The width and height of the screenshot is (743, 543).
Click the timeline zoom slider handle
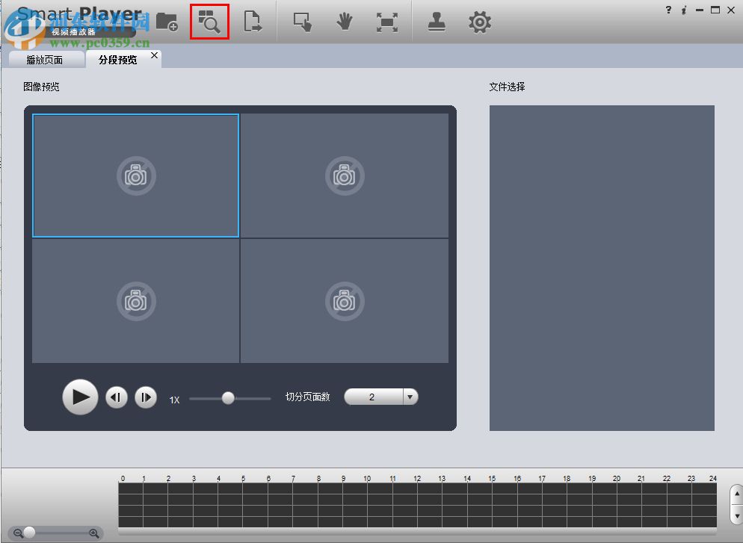point(29,533)
